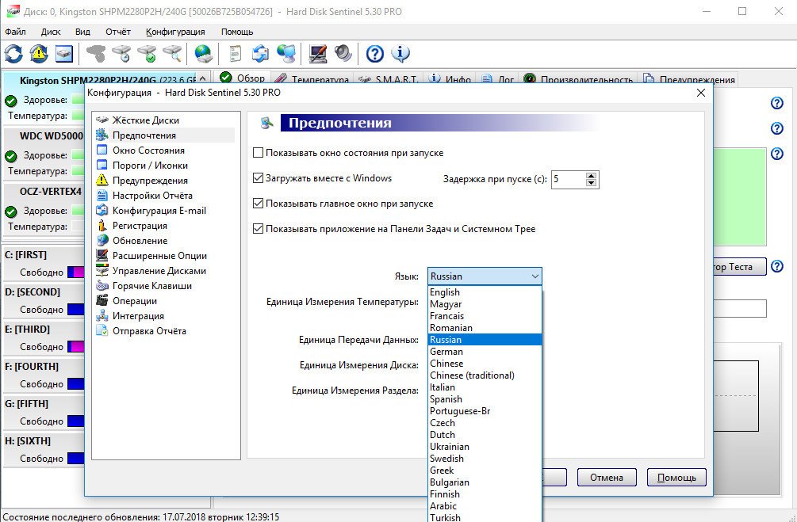
Task: Click the monitor with brush configuration icon
Action: click(x=318, y=53)
